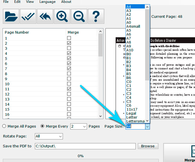The height and width of the screenshot is (162, 195).
Task: Click the Current Page: 48 label
Action: click(167, 16)
